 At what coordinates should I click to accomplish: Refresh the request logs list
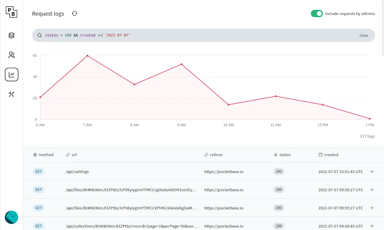[x=75, y=14]
